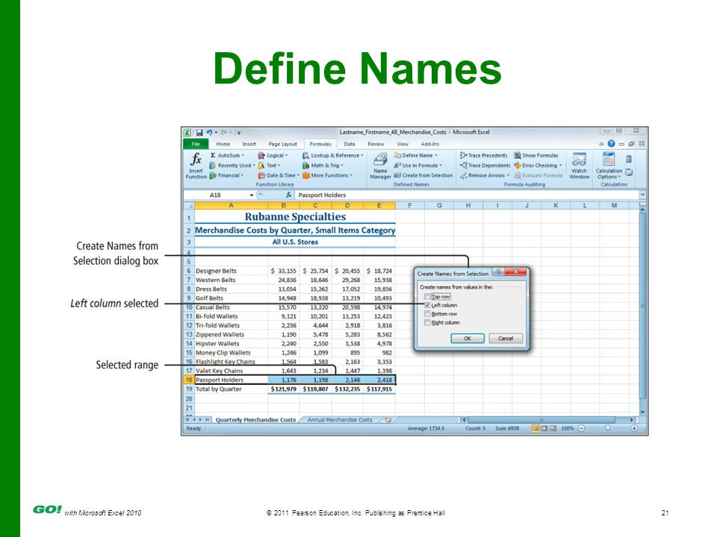
Task: Click Use in Formula
Action: pyautogui.click(x=418, y=166)
